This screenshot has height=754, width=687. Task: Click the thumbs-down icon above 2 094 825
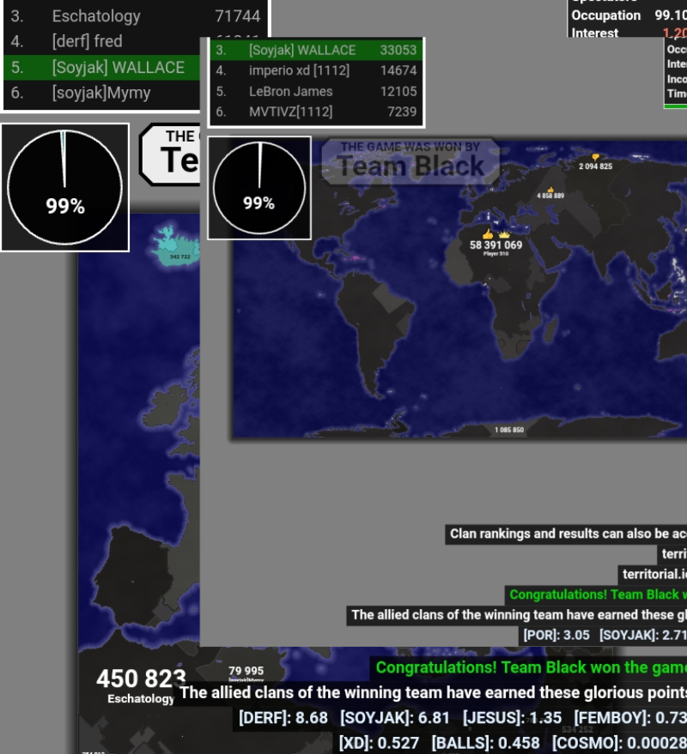pos(595,157)
